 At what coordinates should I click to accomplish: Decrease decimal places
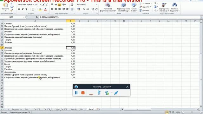pyautogui.click(x=96, y=9)
